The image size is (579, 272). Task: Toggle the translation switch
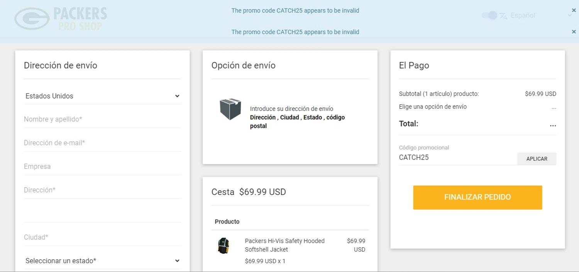coord(489,15)
